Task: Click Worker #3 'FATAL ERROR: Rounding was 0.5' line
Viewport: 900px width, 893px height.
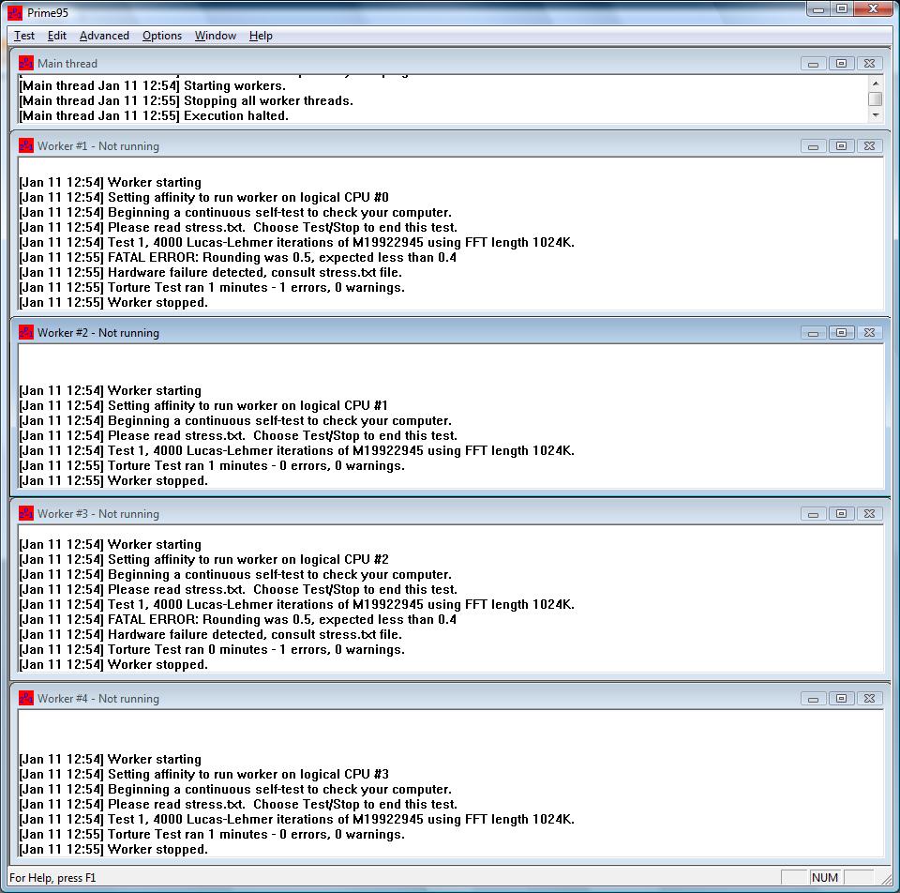Action: click(x=237, y=620)
